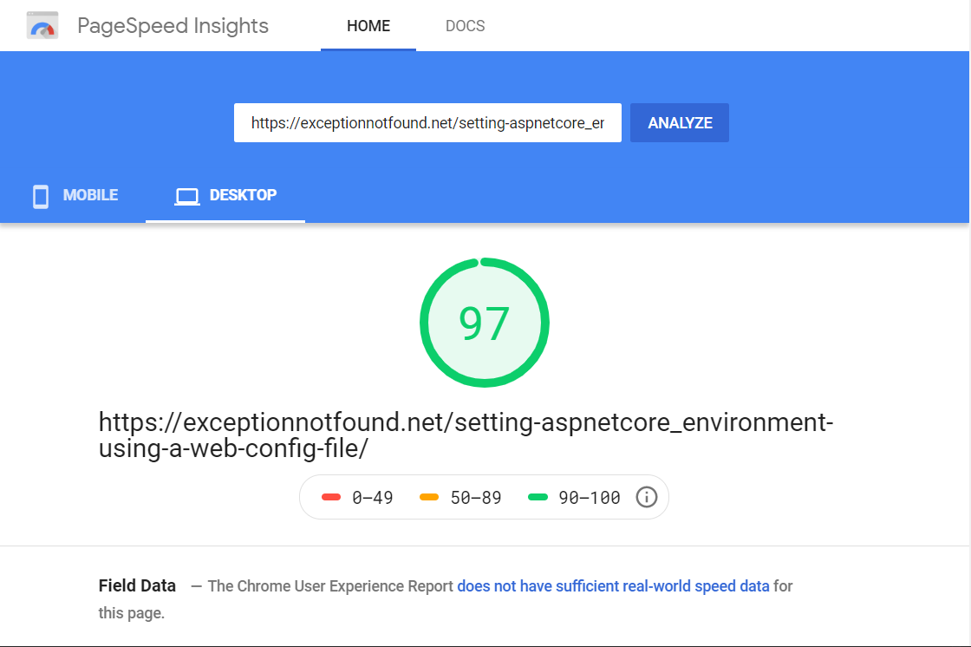Click the URL input field
The height and width of the screenshot is (647, 971).
427,122
